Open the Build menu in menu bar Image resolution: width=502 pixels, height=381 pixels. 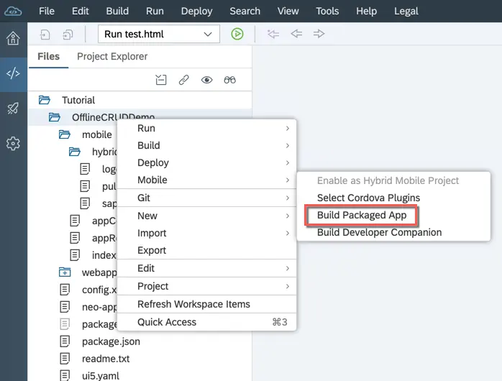[117, 12]
